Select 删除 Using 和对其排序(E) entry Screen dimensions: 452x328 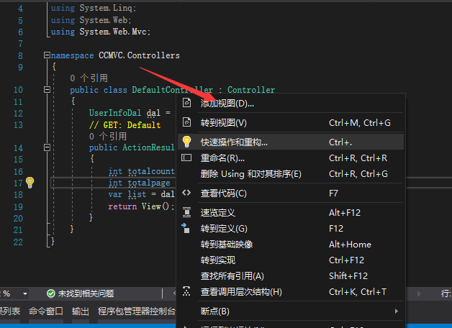pyautogui.click(x=291, y=173)
